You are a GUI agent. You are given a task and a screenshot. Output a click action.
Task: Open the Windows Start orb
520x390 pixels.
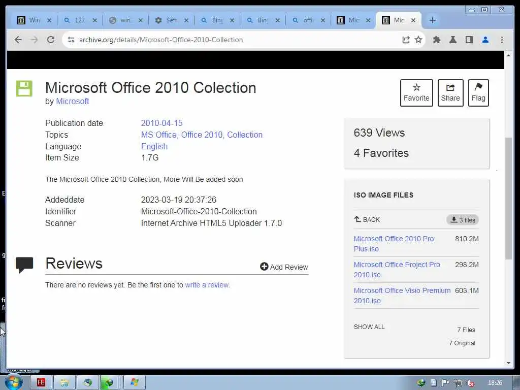point(14,382)
